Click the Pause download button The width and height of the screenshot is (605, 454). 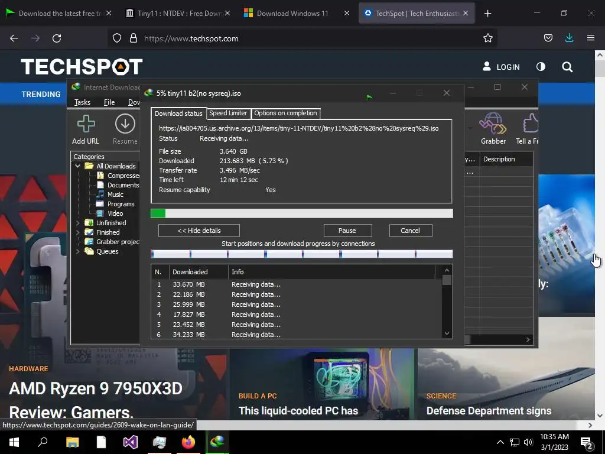tap(347, 231)
